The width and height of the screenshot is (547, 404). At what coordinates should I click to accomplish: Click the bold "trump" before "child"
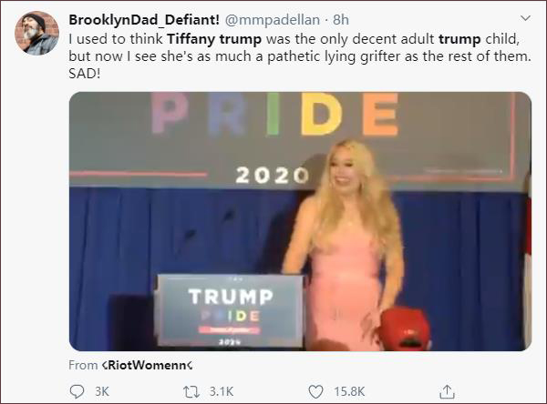459,37
